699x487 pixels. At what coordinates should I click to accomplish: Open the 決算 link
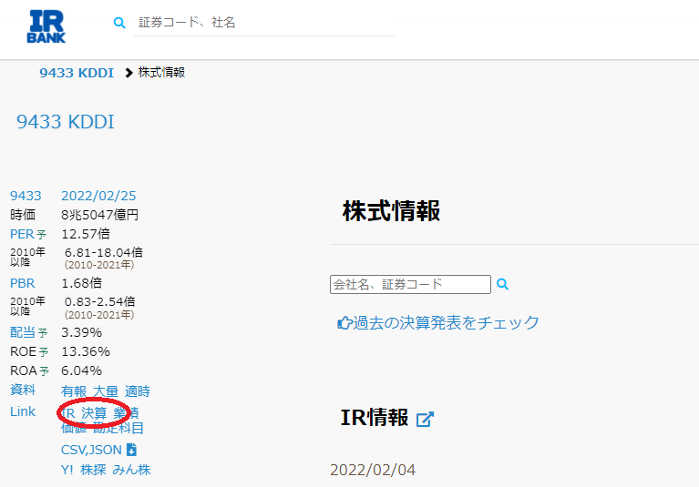pos(94,413)
